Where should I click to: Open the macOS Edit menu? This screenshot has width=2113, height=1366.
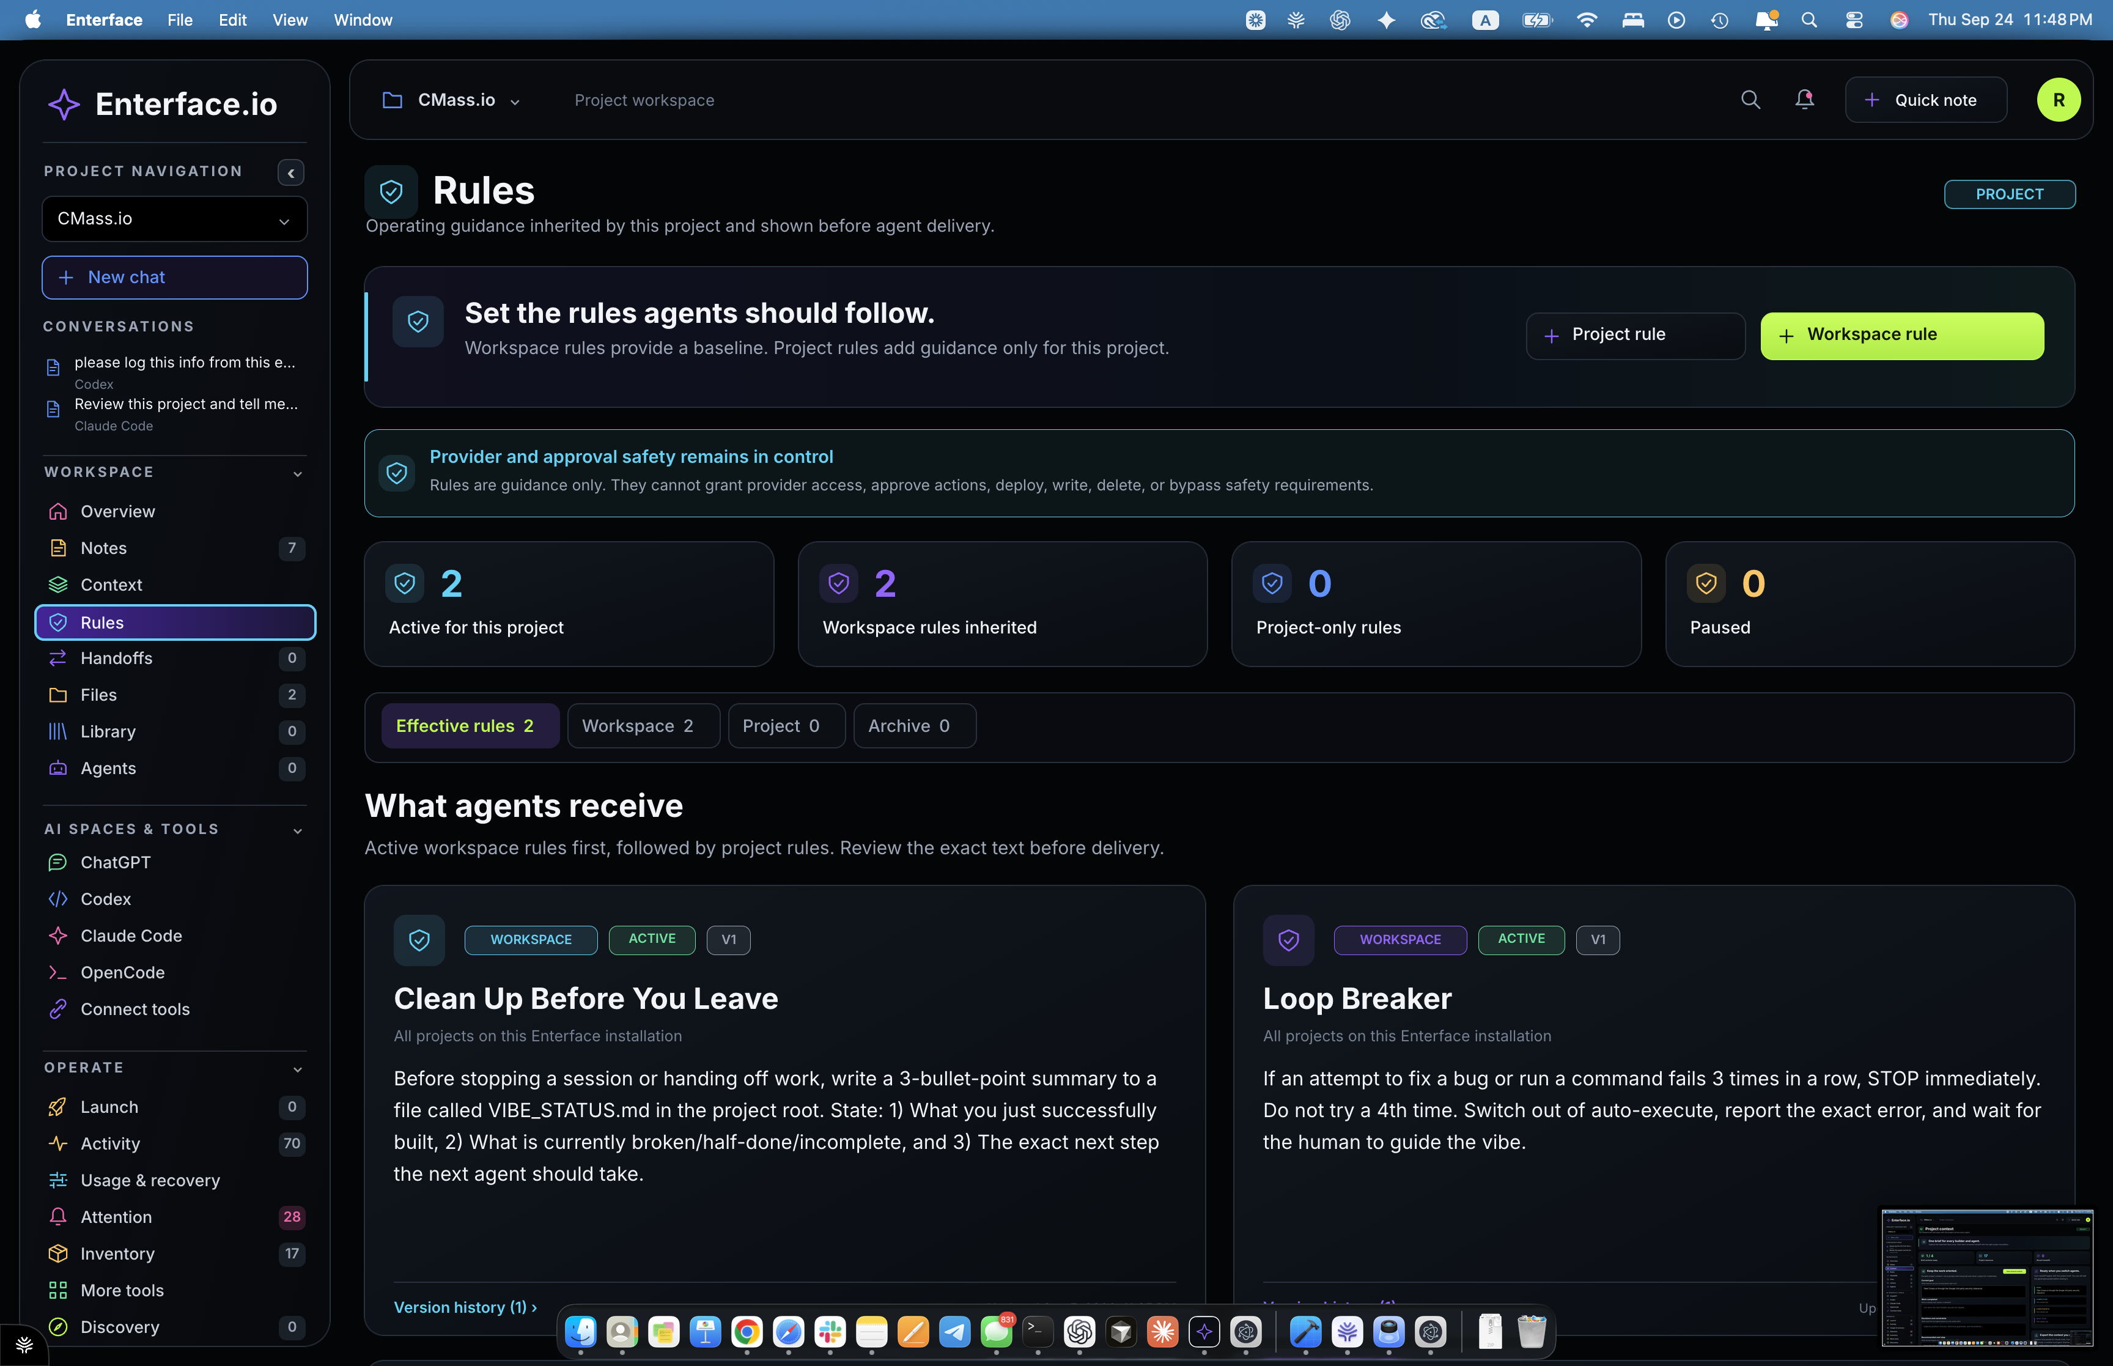coord(232,20)
